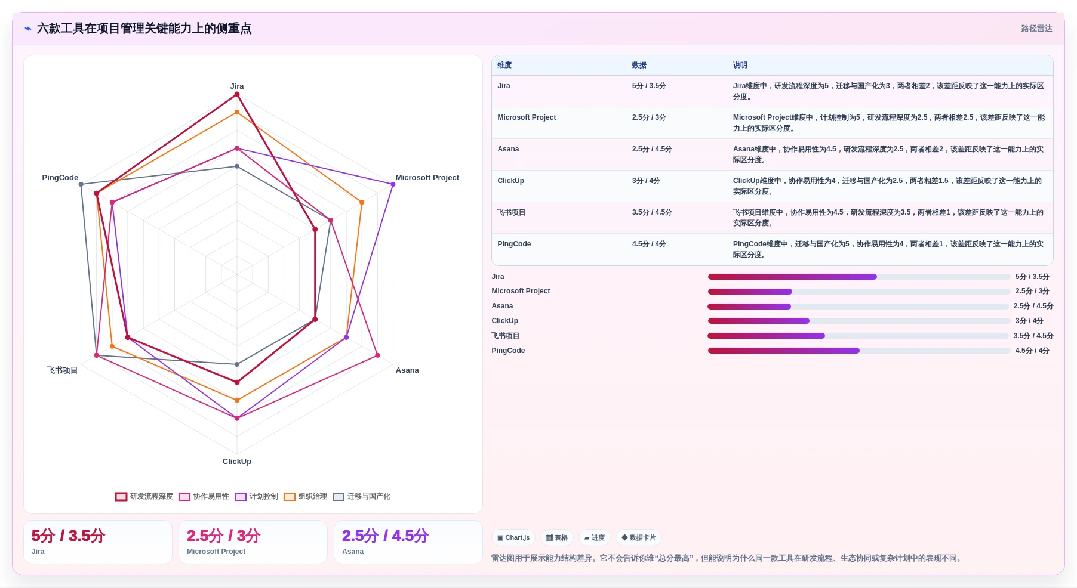Click the 进度 tag chip
The image size is (1077, 588).
[594, 538]
